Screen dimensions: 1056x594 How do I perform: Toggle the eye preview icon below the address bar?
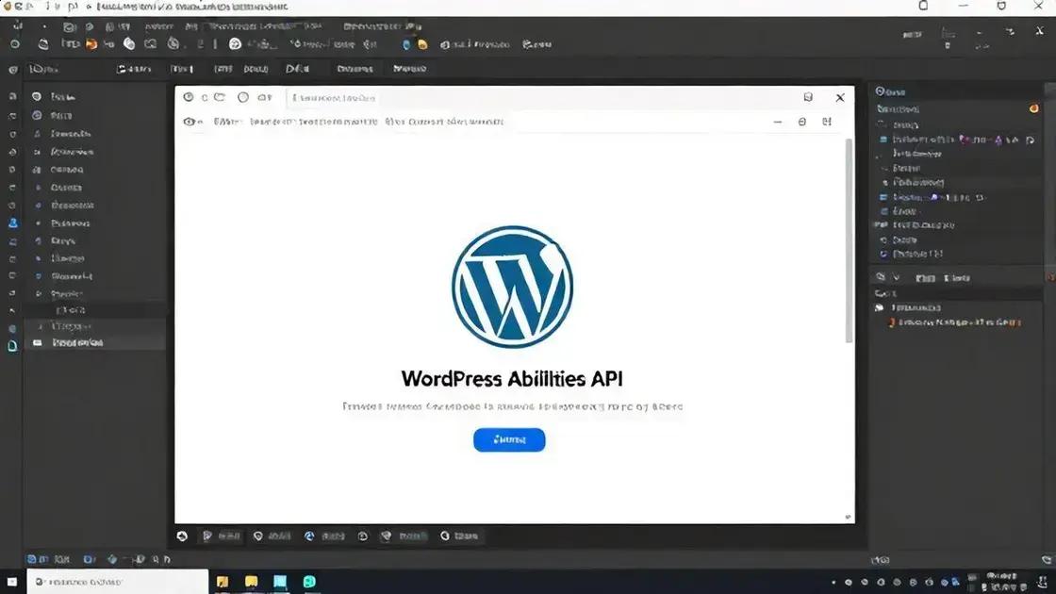(189, 122)
